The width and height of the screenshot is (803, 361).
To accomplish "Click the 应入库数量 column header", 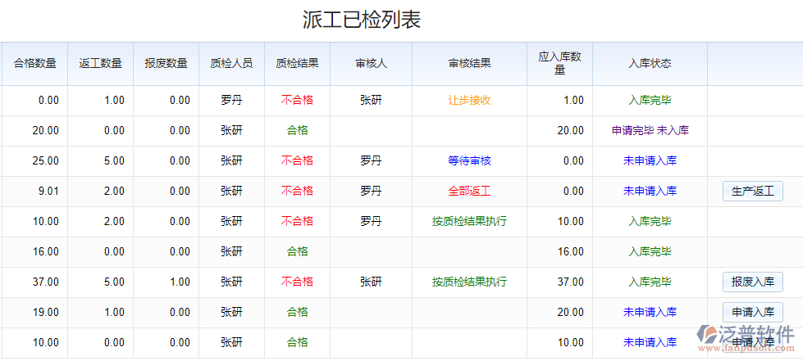I will (559, 63).
